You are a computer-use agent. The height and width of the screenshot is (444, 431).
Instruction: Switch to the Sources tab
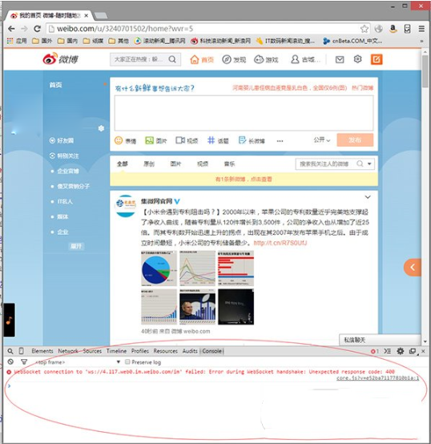[92, 351]
